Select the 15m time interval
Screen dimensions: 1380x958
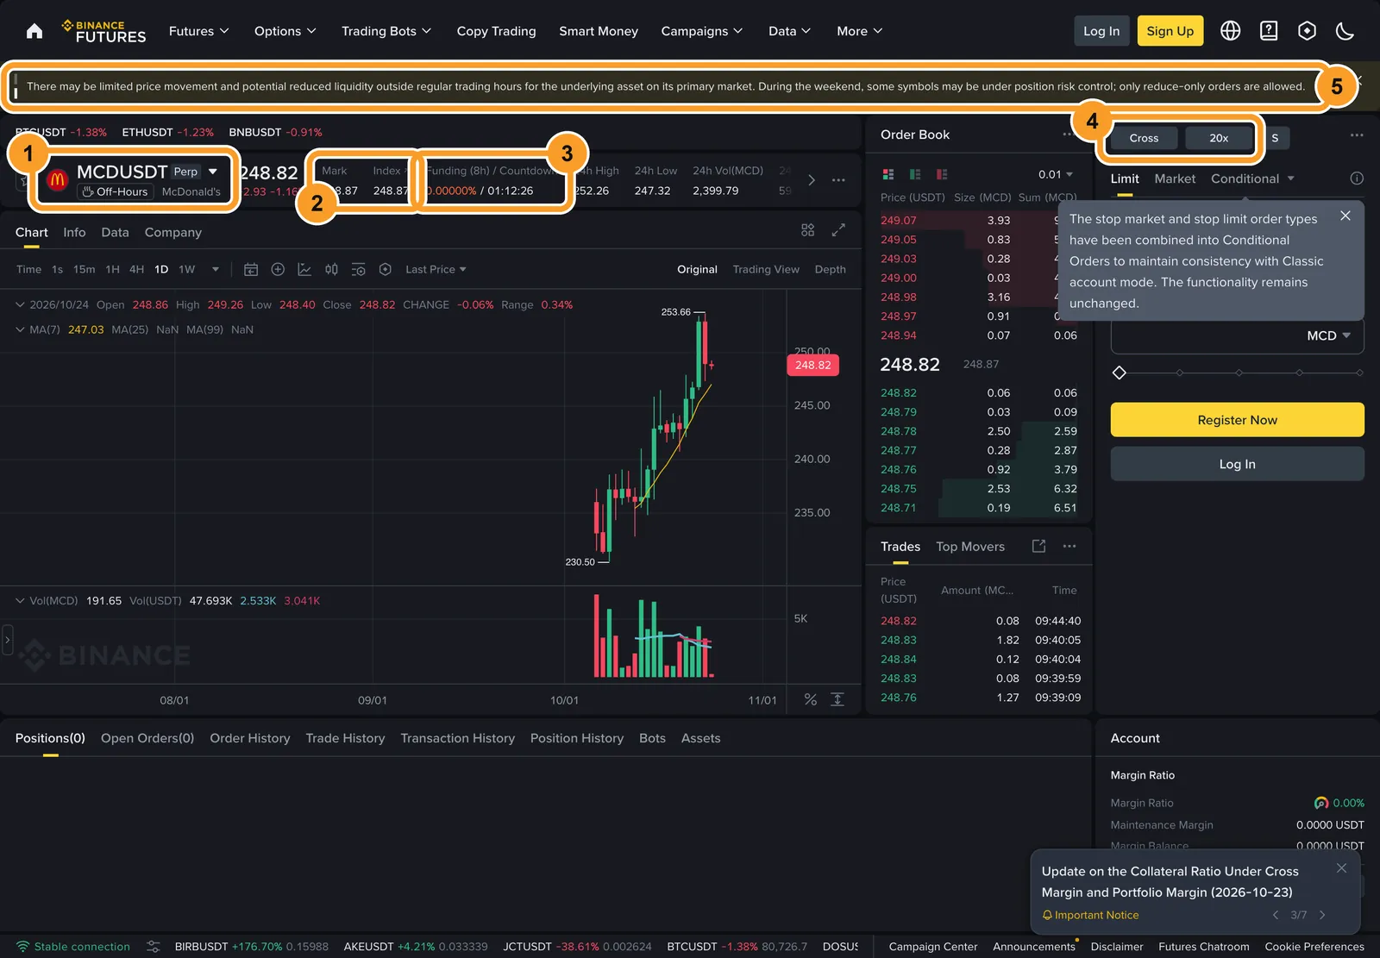(x=85, y=269)
